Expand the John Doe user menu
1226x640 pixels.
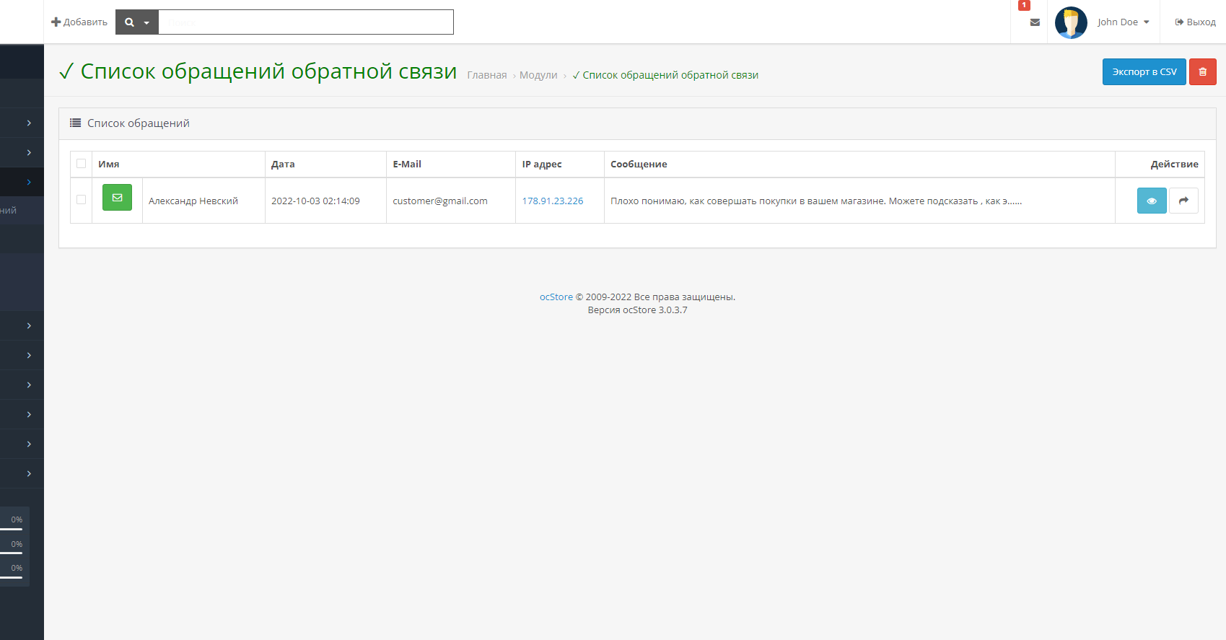pyautogui.click(x=1123, y=22)
